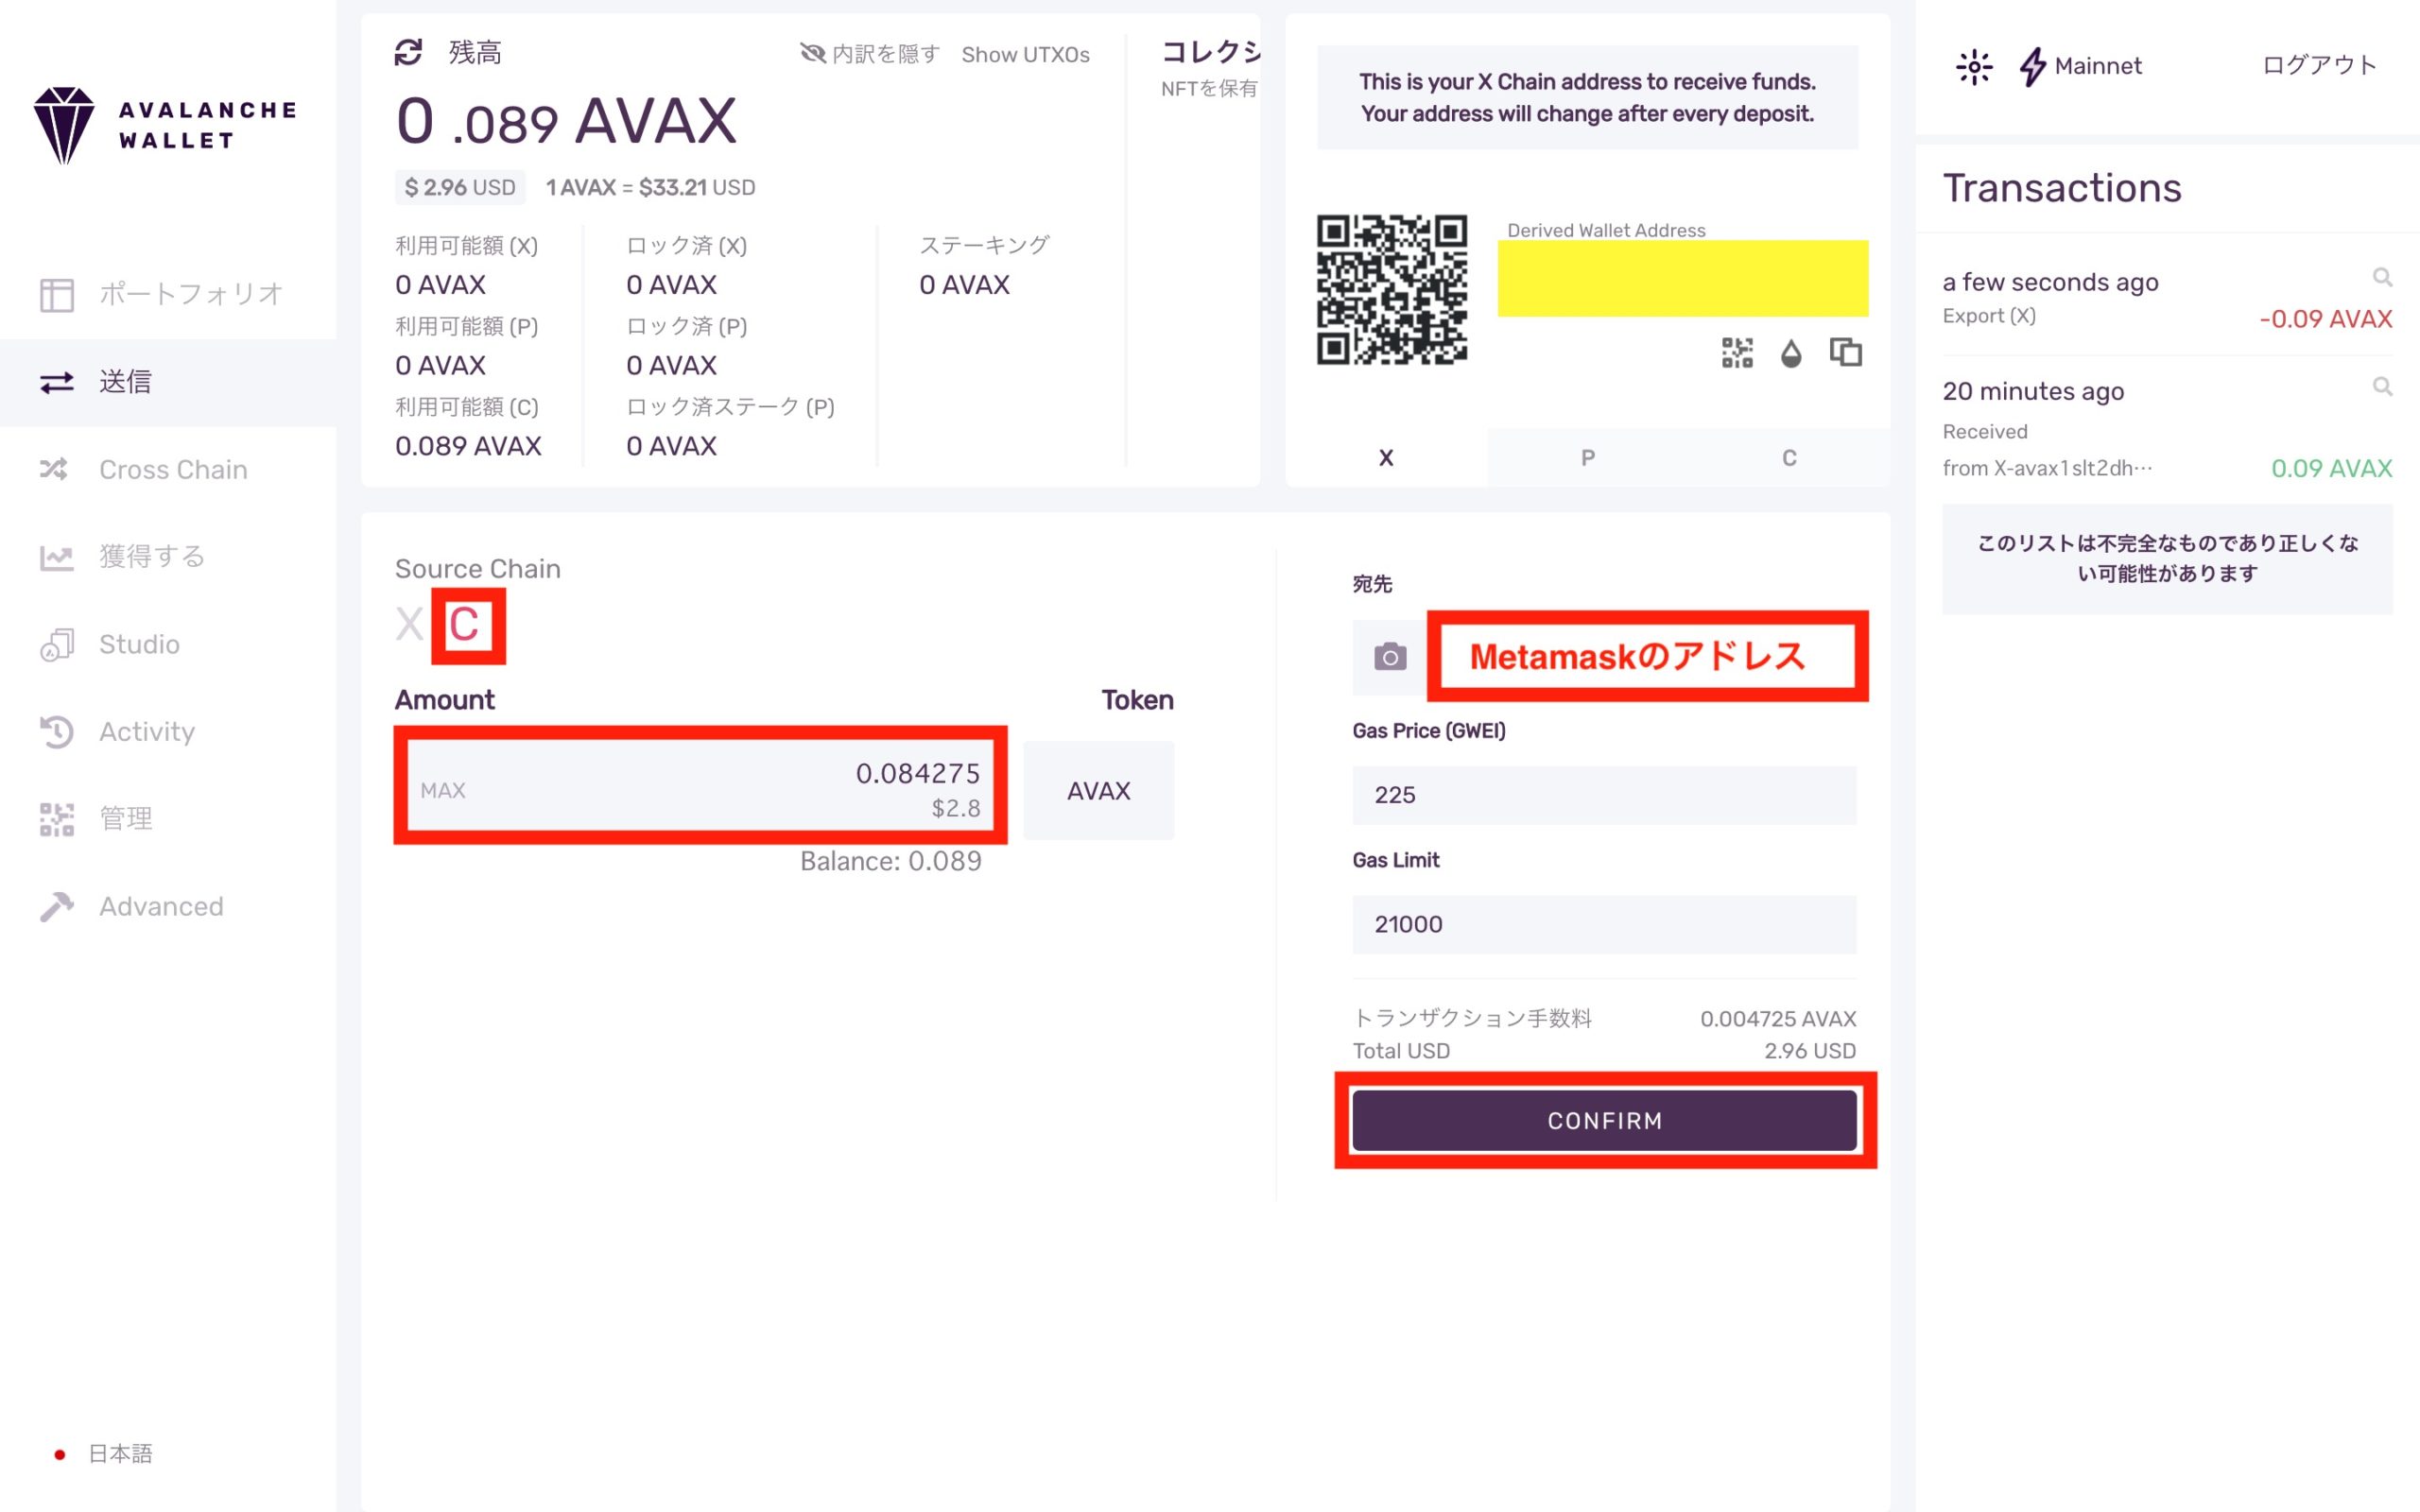Screen dimensions: 2420x1512
Task: Click Show UTXOs link
Action: coord(1025,55)
